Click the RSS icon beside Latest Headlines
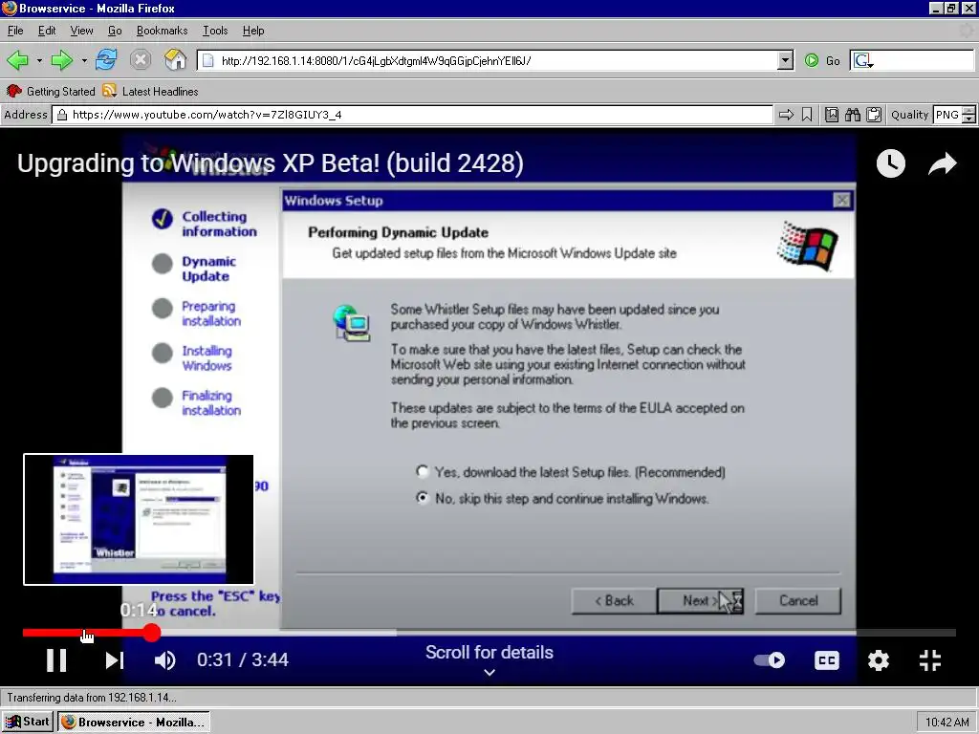The width and height of the screenshot is (979, 734). click(109, 91)
